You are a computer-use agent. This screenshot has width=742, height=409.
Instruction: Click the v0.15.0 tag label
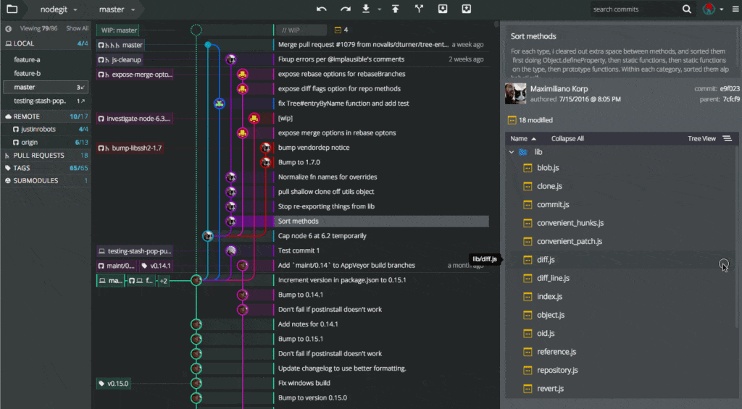click(114, 384)
